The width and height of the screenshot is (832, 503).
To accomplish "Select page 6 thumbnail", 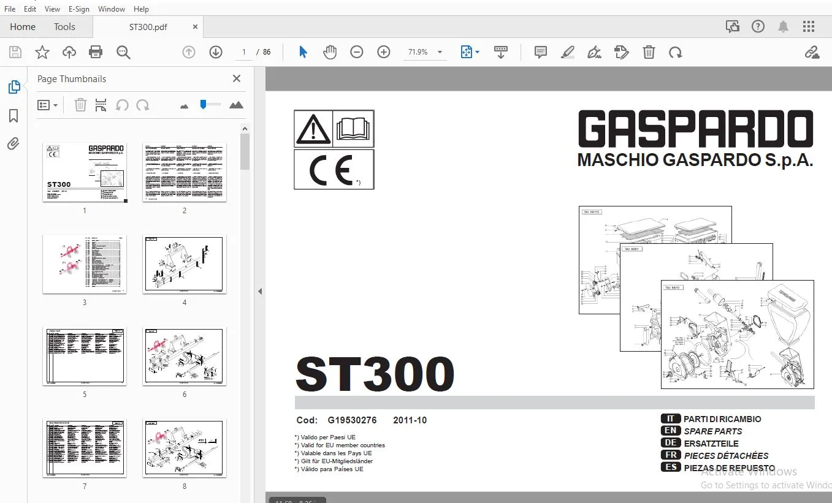I will pyautogui.click(x=185, y=357).
